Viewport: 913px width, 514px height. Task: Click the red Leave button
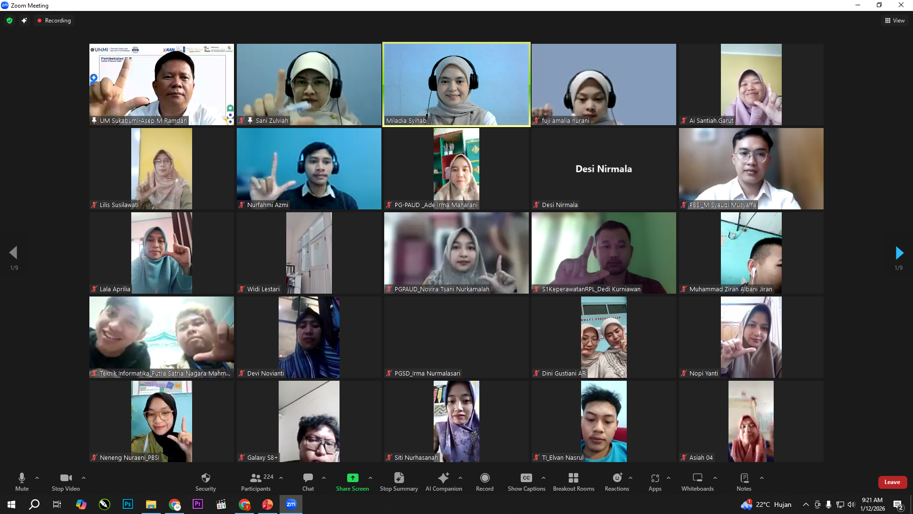tap(892, 482)
